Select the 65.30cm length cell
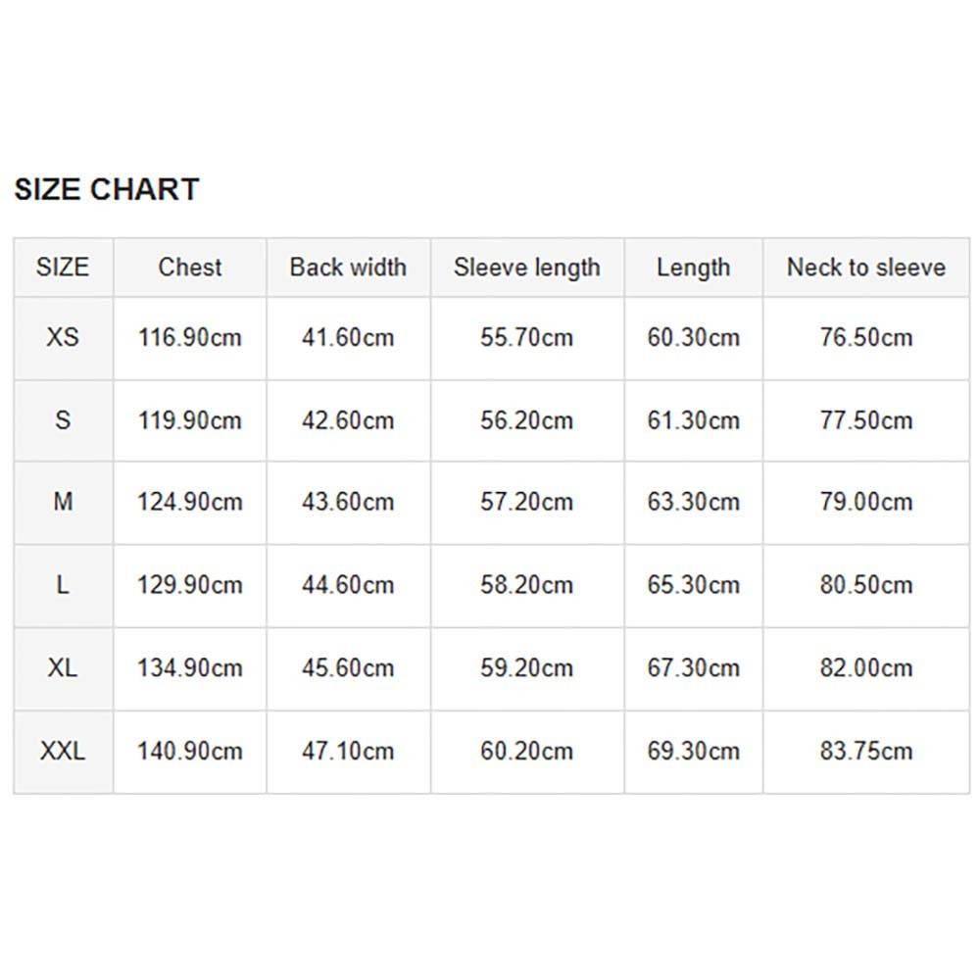The height and width of the screenshot is (980, 980). [x=693, y=586]
